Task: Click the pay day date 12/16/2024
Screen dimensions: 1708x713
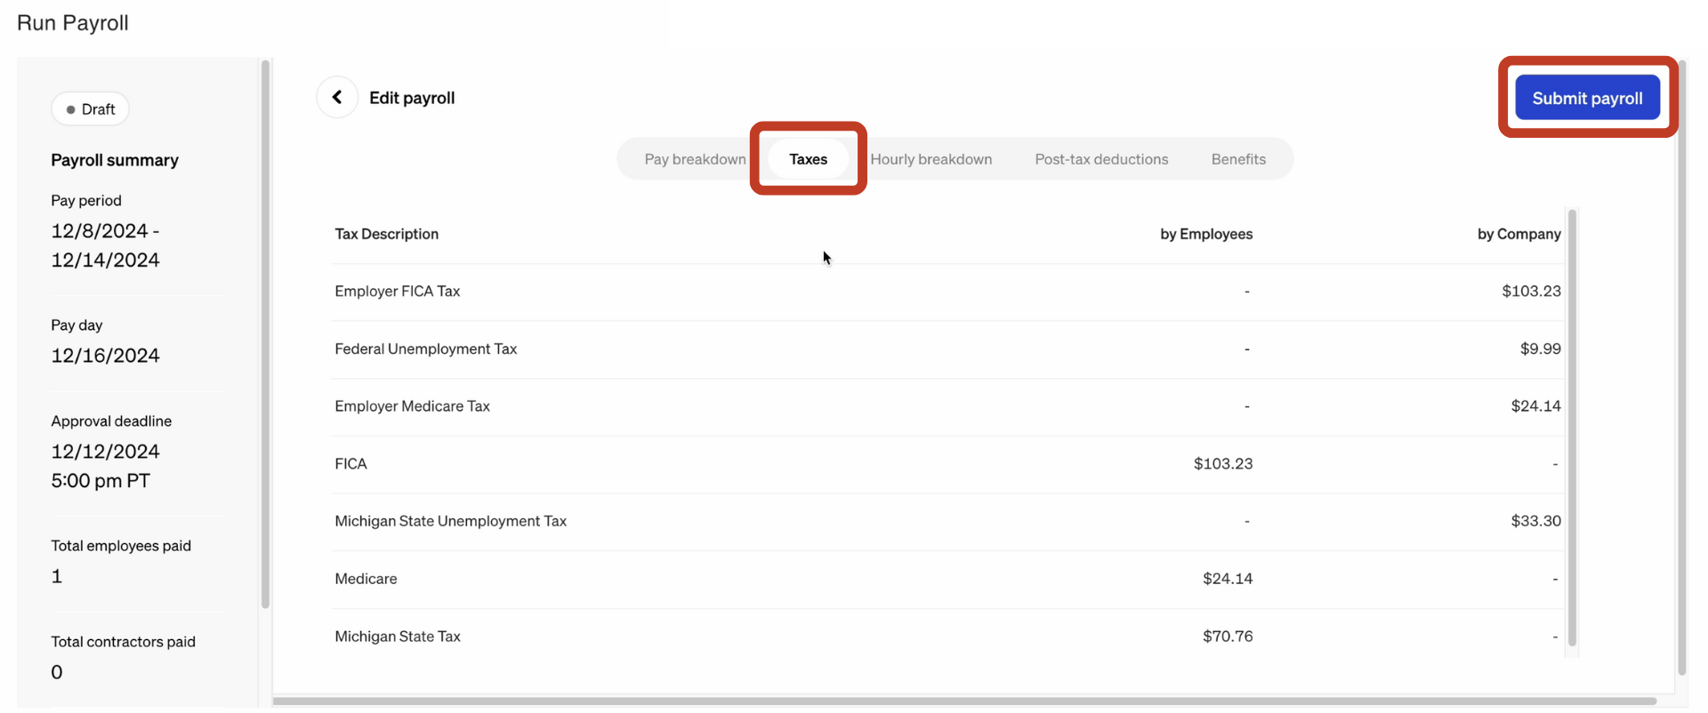Action: pos(105,356)
